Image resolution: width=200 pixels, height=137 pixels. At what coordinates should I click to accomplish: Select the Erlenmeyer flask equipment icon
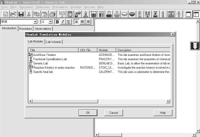pos(109,14)
